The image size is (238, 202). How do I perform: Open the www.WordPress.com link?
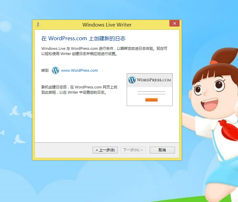(x=79, y=70)
